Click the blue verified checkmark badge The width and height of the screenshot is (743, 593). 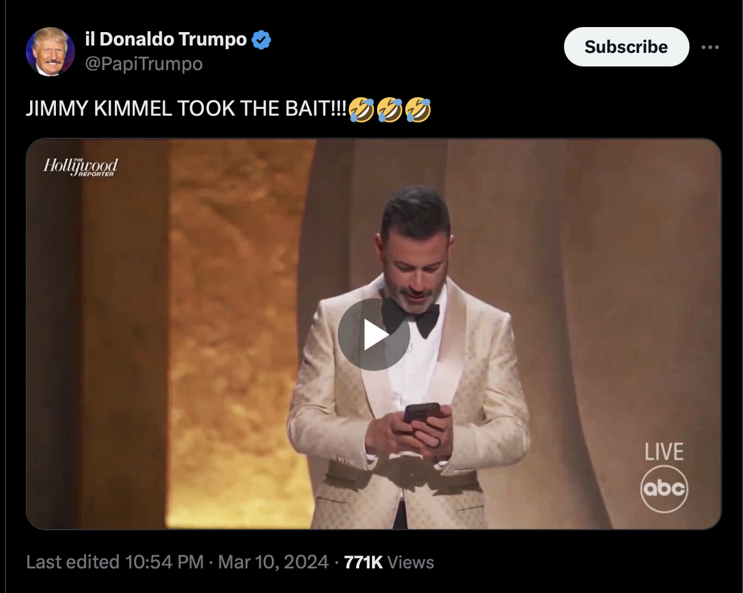261,41
